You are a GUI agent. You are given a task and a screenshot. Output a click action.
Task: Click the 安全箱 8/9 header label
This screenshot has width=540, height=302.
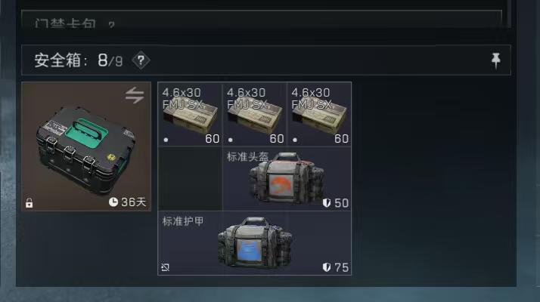[x=79, y=60]
